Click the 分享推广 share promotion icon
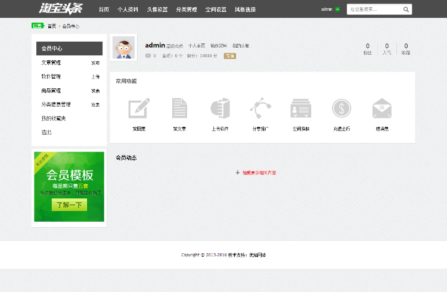Image resolution: width=447 pixels, height=292 pixels. [260, 108]
